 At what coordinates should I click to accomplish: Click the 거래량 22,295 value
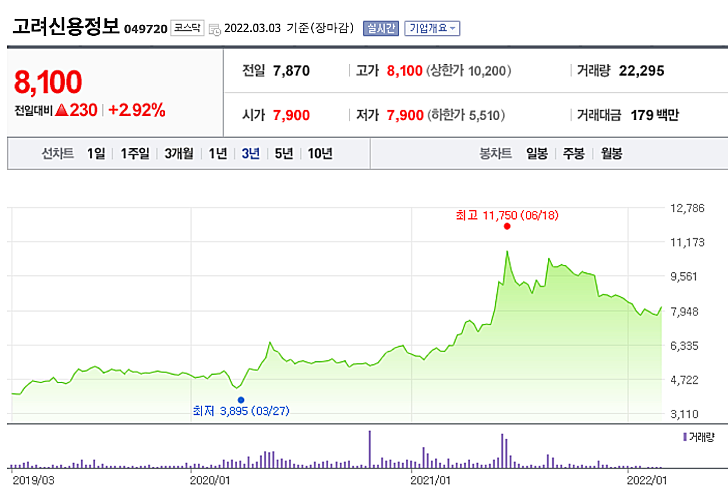tap(641, 71)
